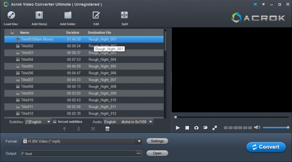Expand the Audio track dropdown
Screen dimensions: 292x162
[151, 122]
